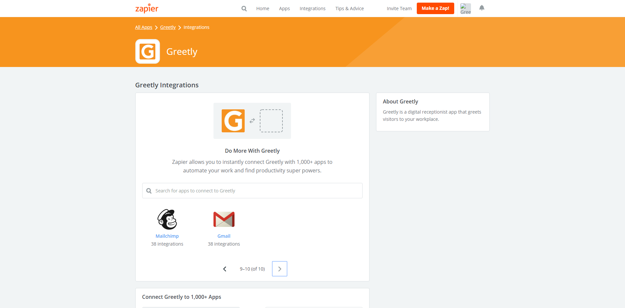Open All Apps breadcrumb link

pos(144,27)
